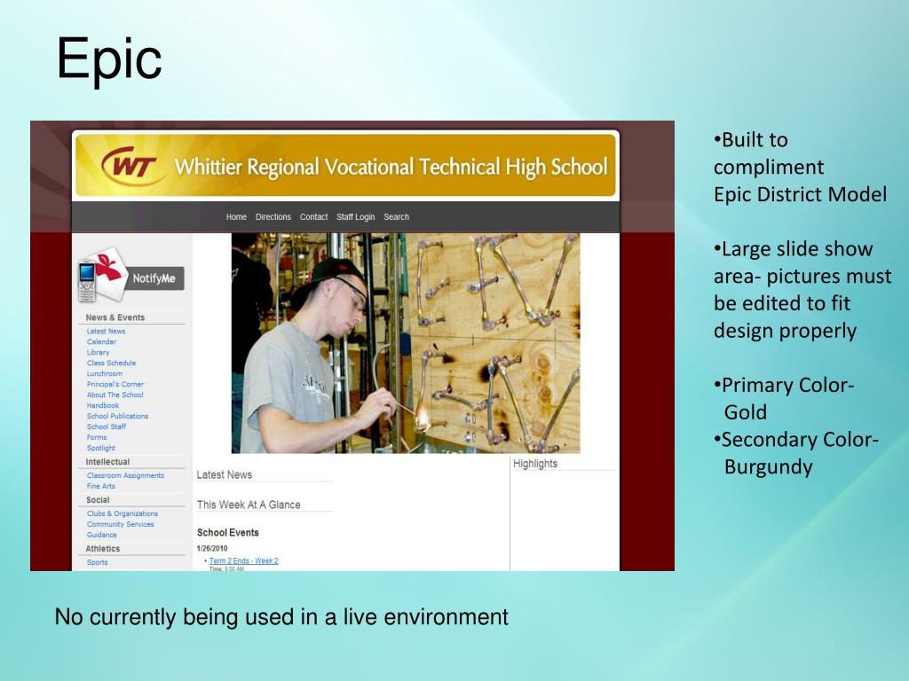The image size is (909, 681).
Task: Open the Guidance link
Action: (101, 535)
